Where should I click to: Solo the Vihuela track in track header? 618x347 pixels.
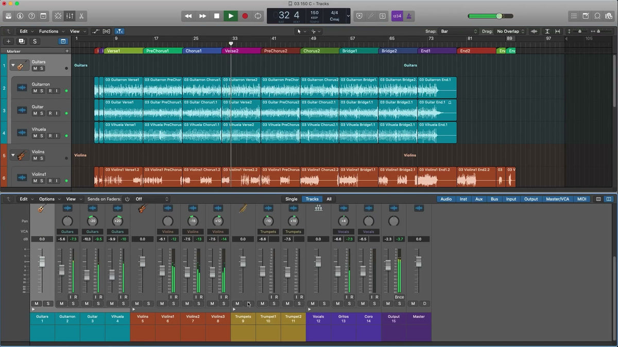pos(42,136)
